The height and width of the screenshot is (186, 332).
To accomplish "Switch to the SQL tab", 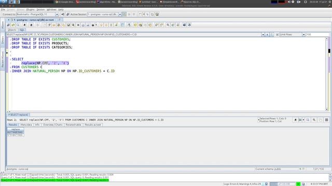I will point(22,30).
